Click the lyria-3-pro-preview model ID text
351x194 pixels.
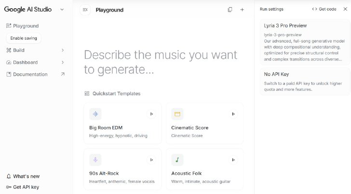pos(283,35)
